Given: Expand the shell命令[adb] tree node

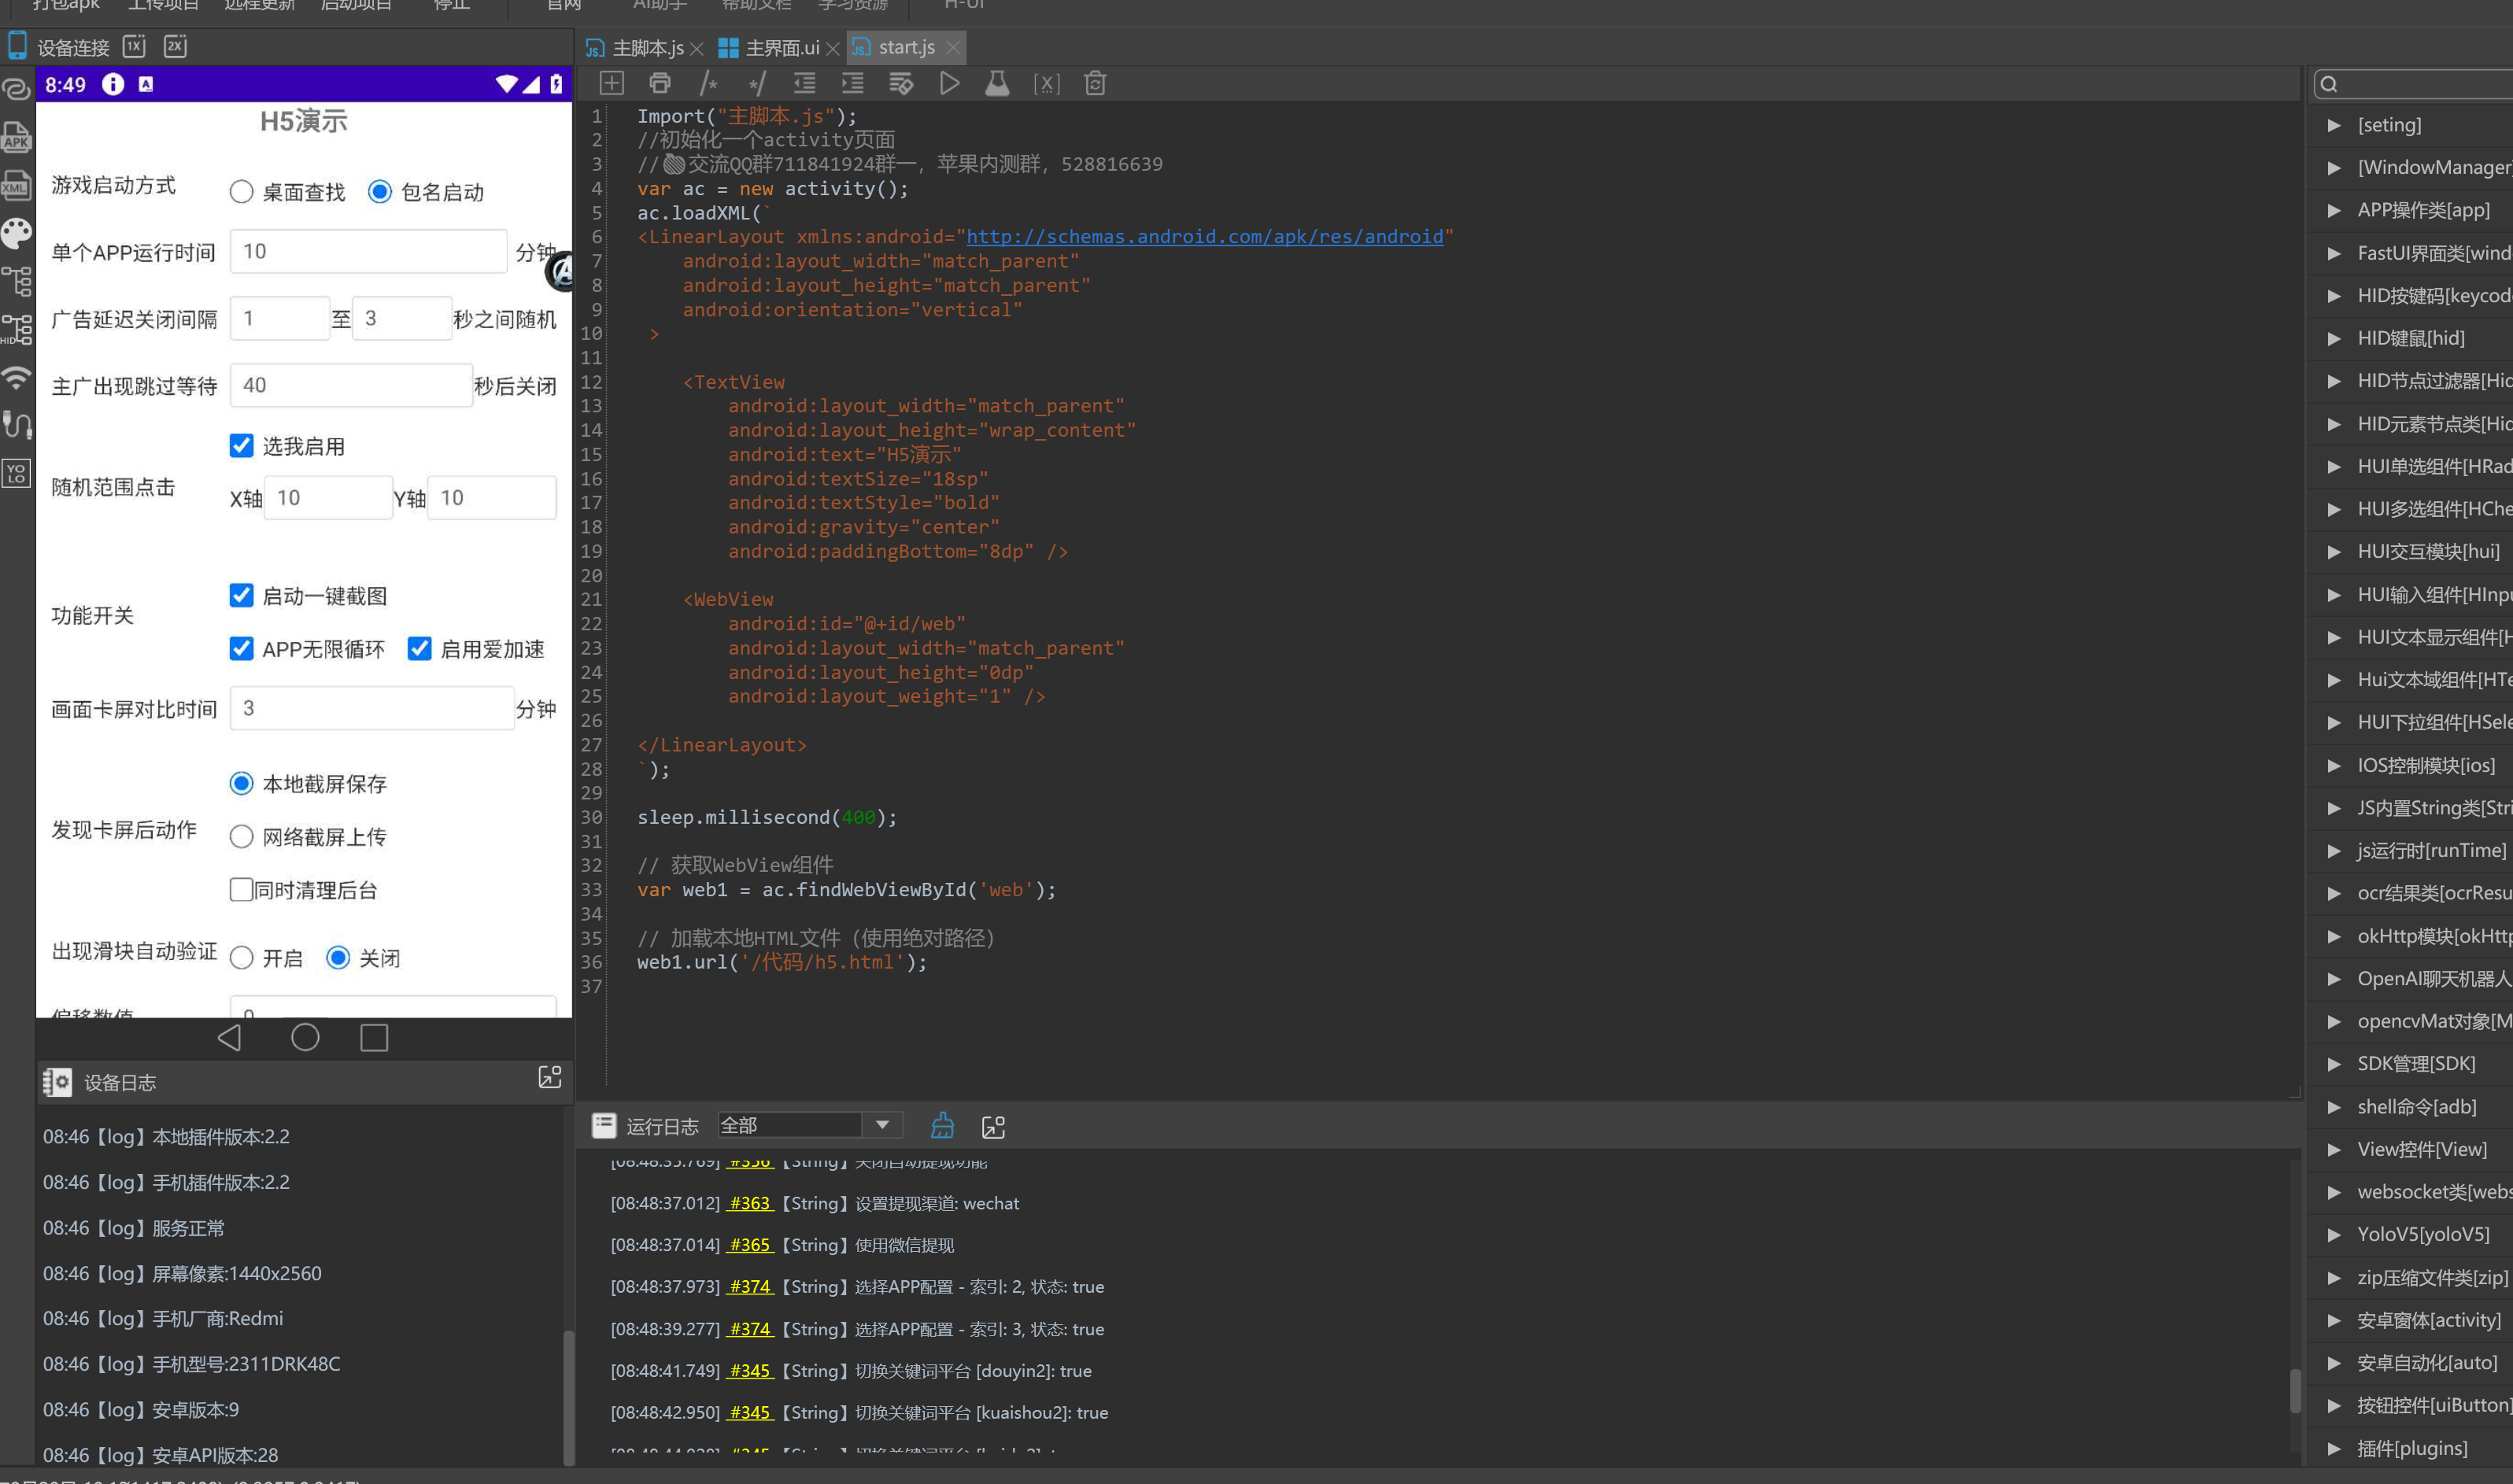Looking at the screenshot, I should click(2334, 1107).
